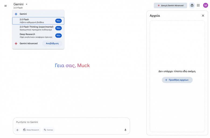
Task: Click the Gemini Advanced label in menu
Action: click(29, 43)
